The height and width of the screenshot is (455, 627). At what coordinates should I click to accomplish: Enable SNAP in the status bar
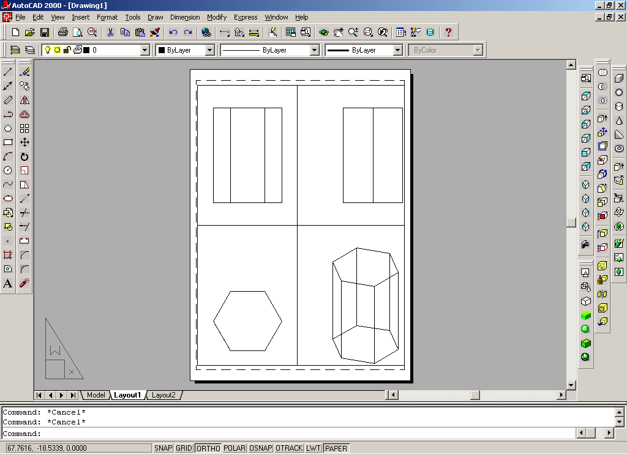(163, 448)
